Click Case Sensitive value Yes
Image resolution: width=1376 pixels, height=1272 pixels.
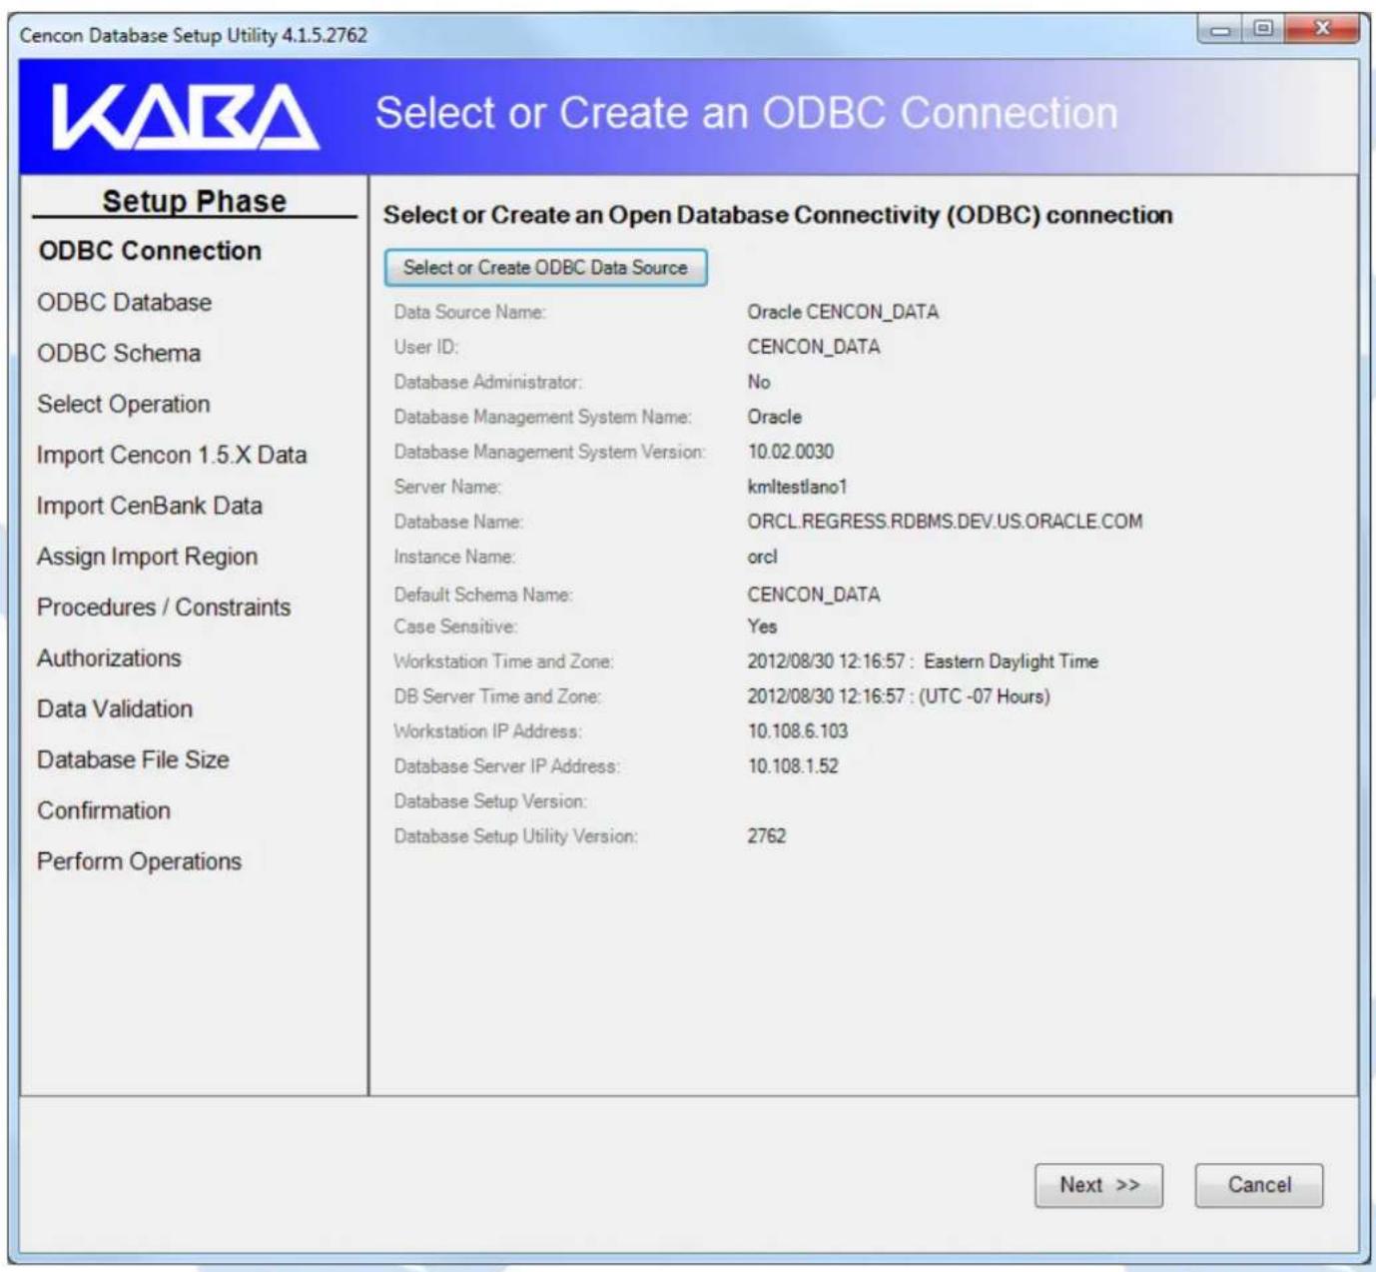(x=762, y=627)
